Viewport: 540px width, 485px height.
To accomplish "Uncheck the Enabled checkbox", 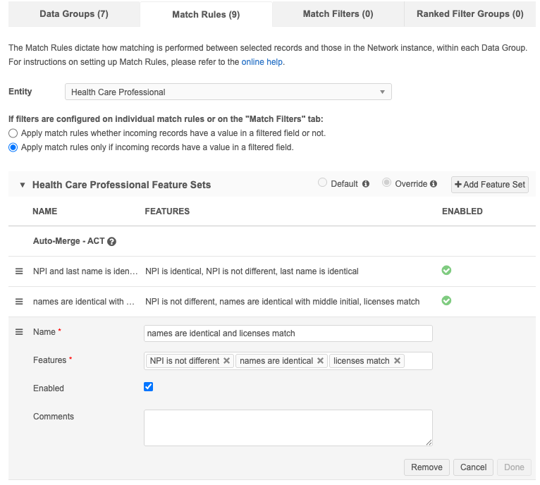I will 149,387.
